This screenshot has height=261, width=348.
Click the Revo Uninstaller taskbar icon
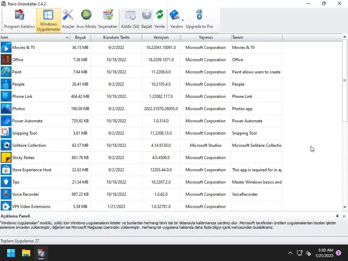coord(41,253)
